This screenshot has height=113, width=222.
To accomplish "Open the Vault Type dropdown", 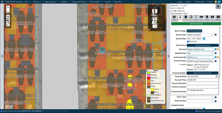I will (x=200, y=97).
